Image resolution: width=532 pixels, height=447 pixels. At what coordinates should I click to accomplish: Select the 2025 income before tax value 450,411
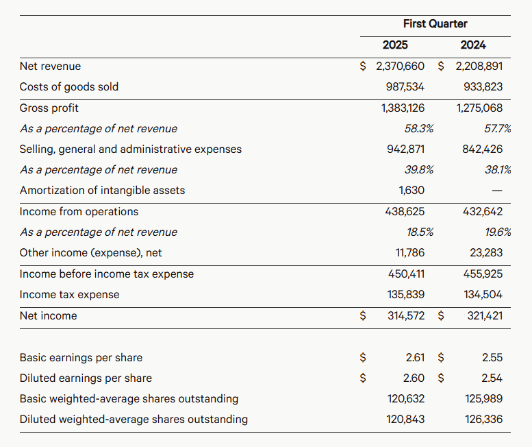click(406, 274)
